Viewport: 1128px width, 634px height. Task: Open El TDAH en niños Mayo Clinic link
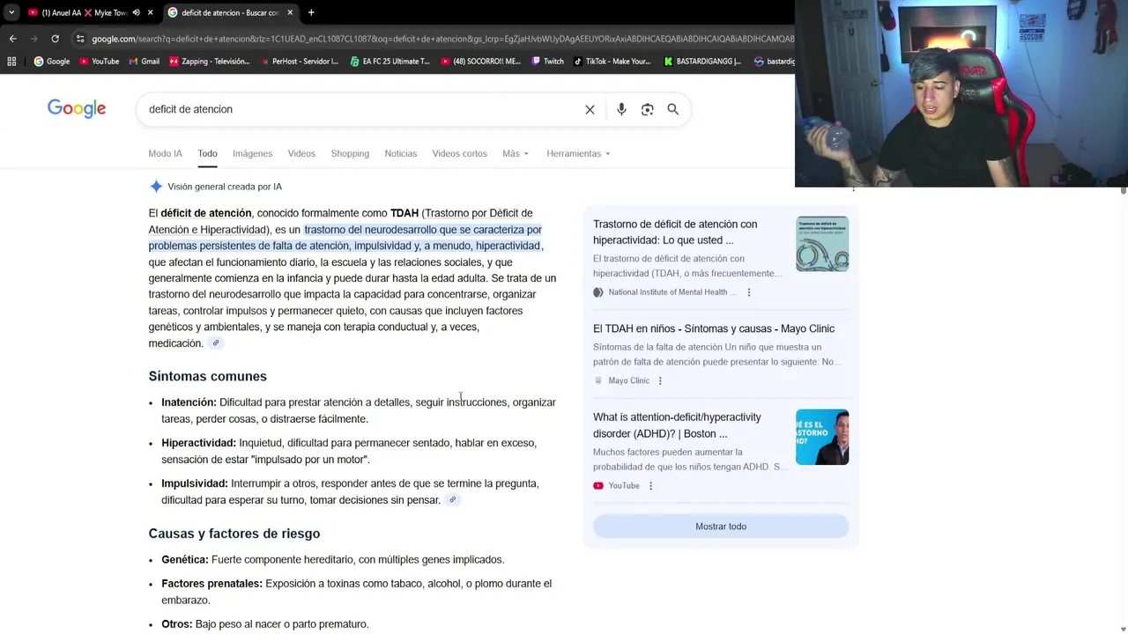(x=714, y=328)
